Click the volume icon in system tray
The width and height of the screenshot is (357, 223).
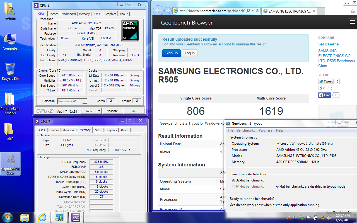coord(329,218)
